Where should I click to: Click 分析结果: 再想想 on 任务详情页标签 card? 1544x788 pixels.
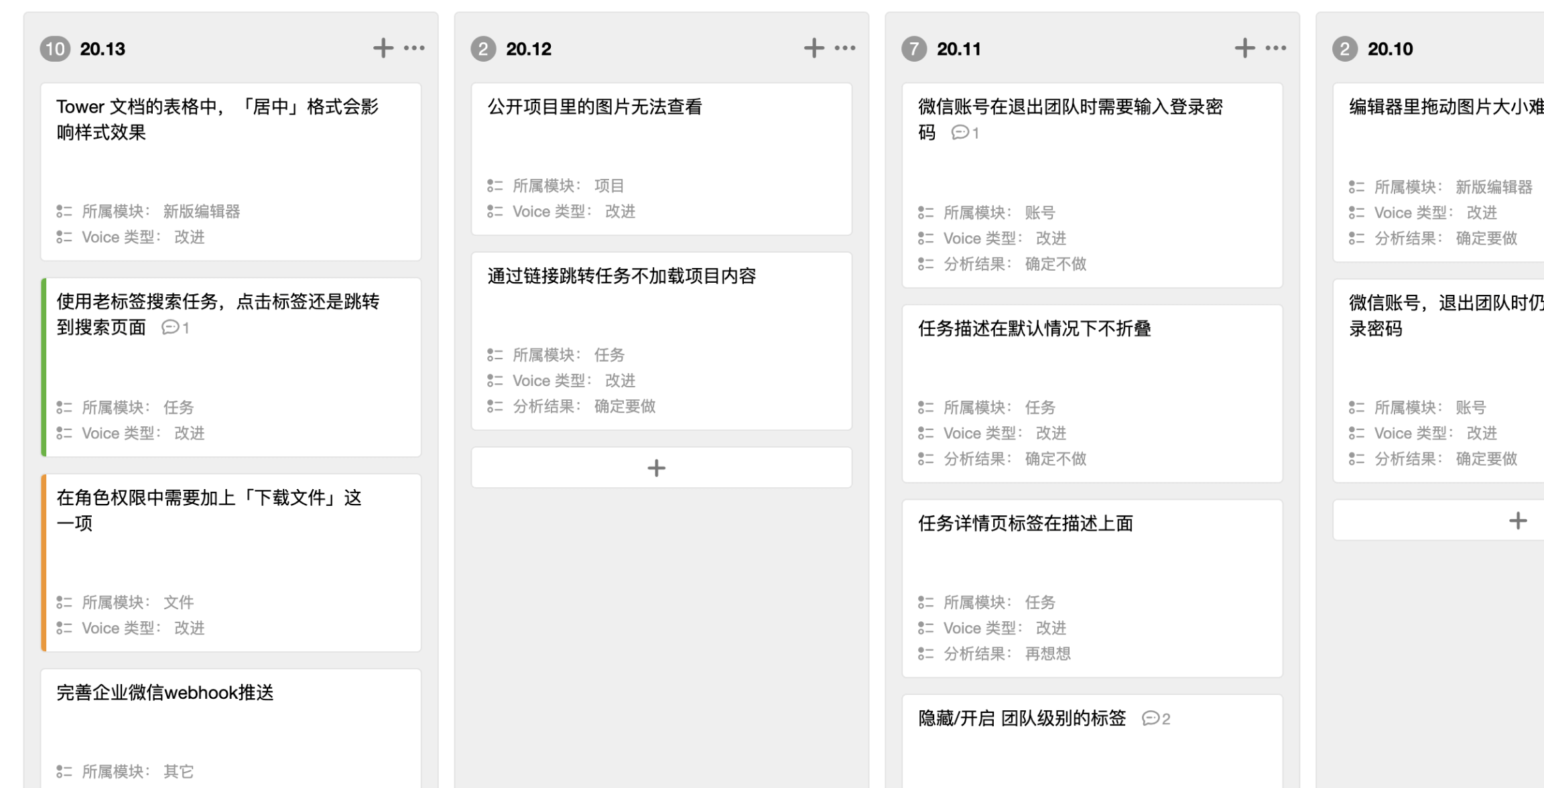pyautogui.click(x=994, y=654)
